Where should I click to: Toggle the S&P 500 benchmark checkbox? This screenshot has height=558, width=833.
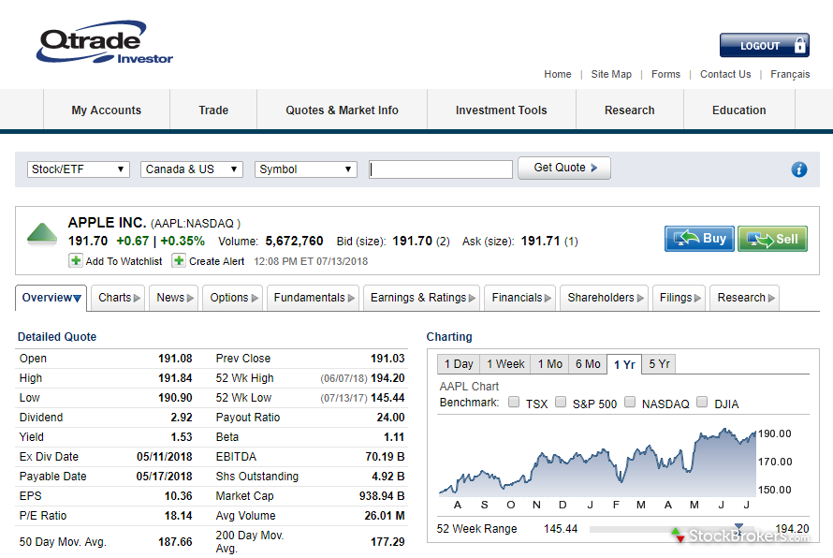561,403
